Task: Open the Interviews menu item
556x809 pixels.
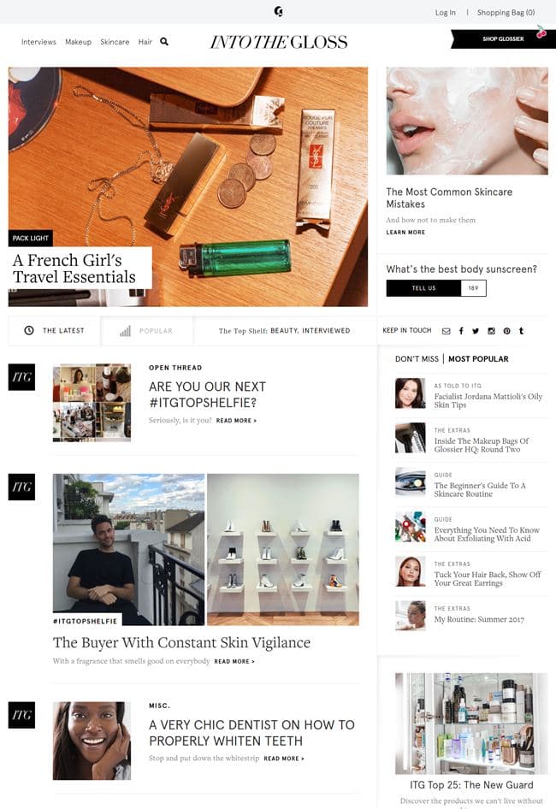Action: pos(38,42)
